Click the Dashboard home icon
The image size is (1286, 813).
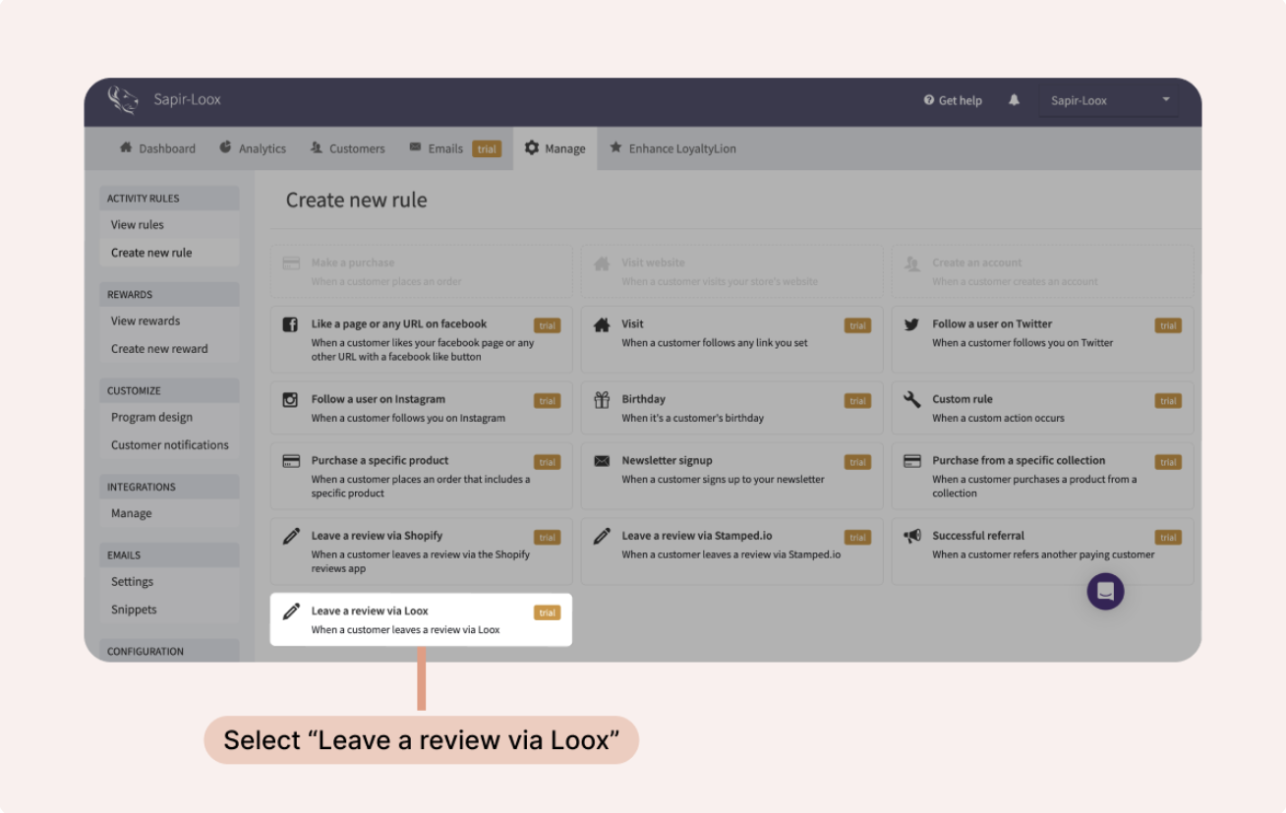pos(126,147)
